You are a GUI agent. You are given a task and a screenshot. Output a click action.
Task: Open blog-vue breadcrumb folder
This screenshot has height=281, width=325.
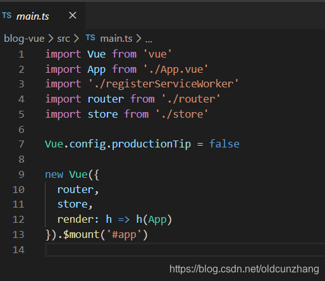coord(24,39)
